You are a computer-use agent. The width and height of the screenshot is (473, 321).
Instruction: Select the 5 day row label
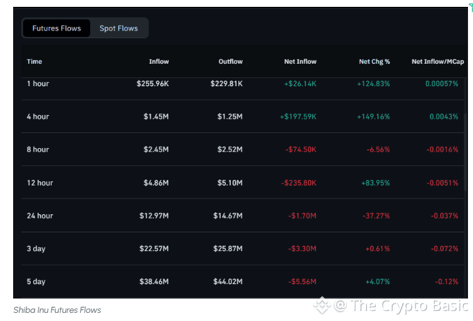[x=36, y=282]
